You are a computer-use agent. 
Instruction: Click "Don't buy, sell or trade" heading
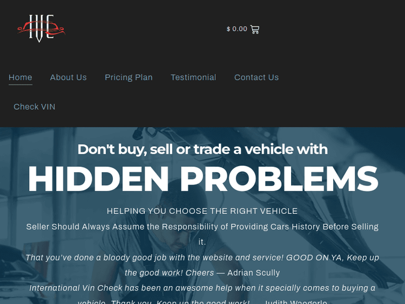click(202, 149)
